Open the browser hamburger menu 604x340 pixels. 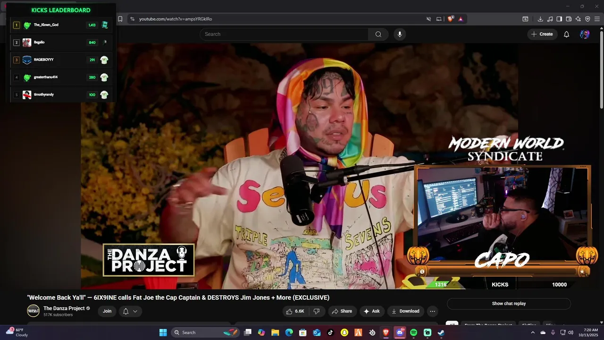coord(597,19)
